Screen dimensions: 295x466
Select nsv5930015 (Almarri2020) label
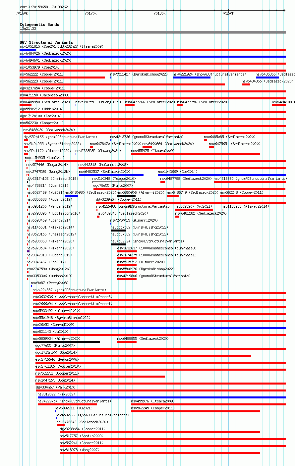point(134,220)
